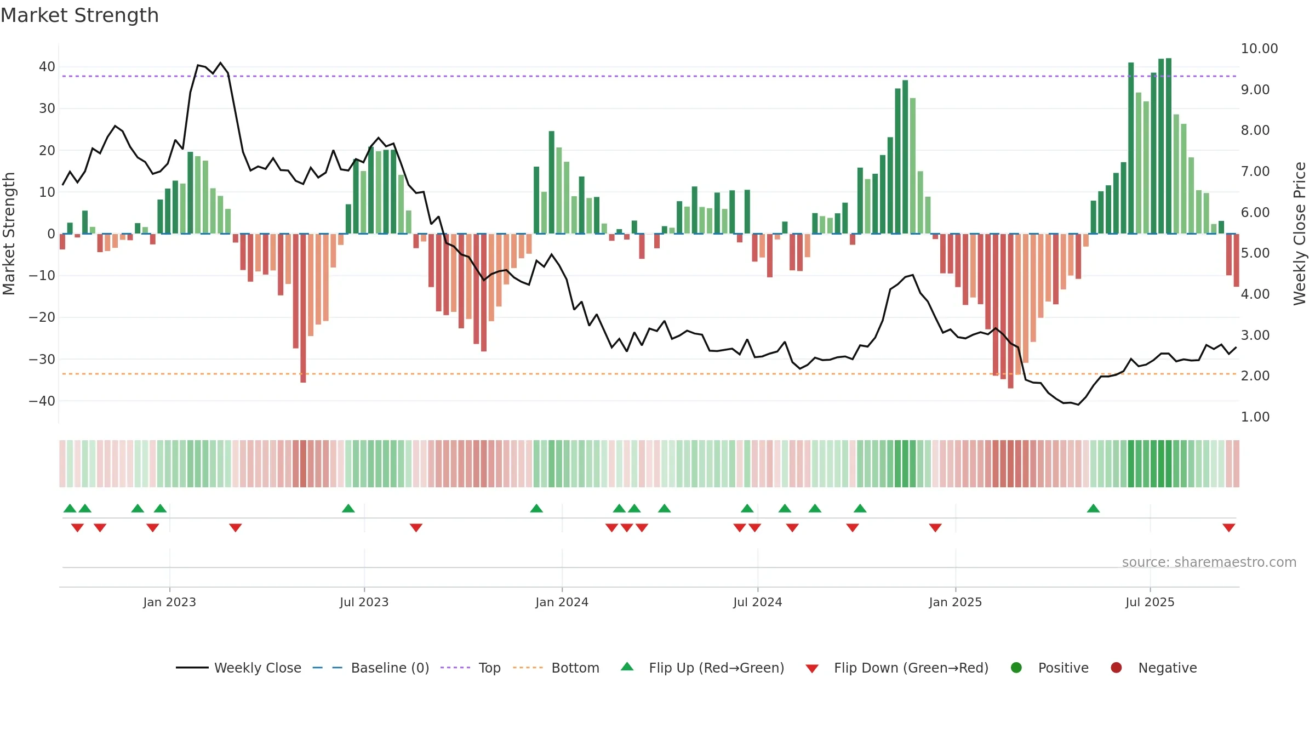Click the weekly close price peak in early 2023
The image size is (1315, 740).
[x=220, y=63]
